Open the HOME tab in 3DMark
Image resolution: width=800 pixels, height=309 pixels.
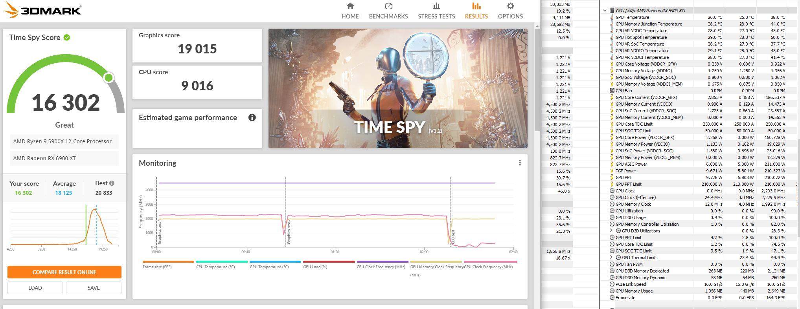350,11
